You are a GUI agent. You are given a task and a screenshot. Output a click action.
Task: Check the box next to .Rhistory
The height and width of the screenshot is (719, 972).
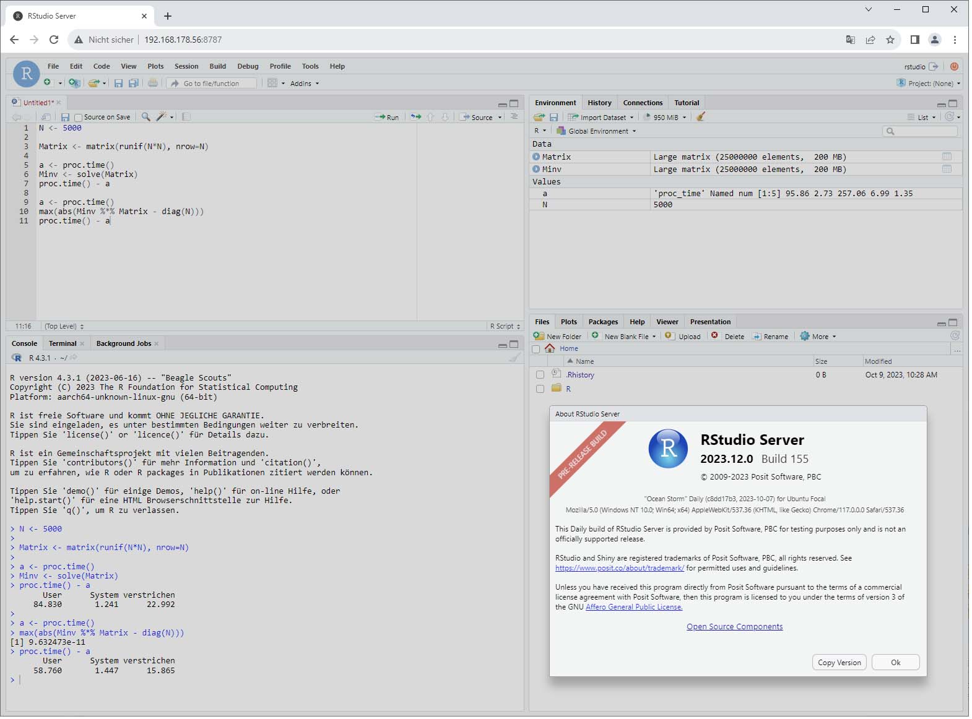[540, 375]
